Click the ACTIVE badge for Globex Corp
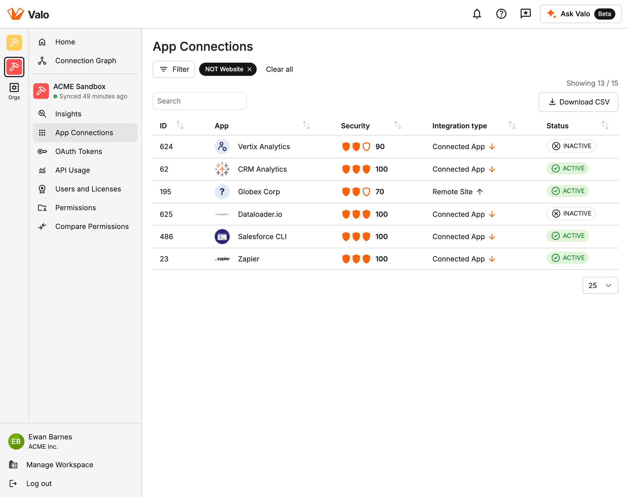Screen dimensions: 629x497 click(567, 191)
